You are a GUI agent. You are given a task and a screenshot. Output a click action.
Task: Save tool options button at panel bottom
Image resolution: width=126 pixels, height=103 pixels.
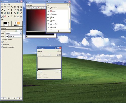4,98
